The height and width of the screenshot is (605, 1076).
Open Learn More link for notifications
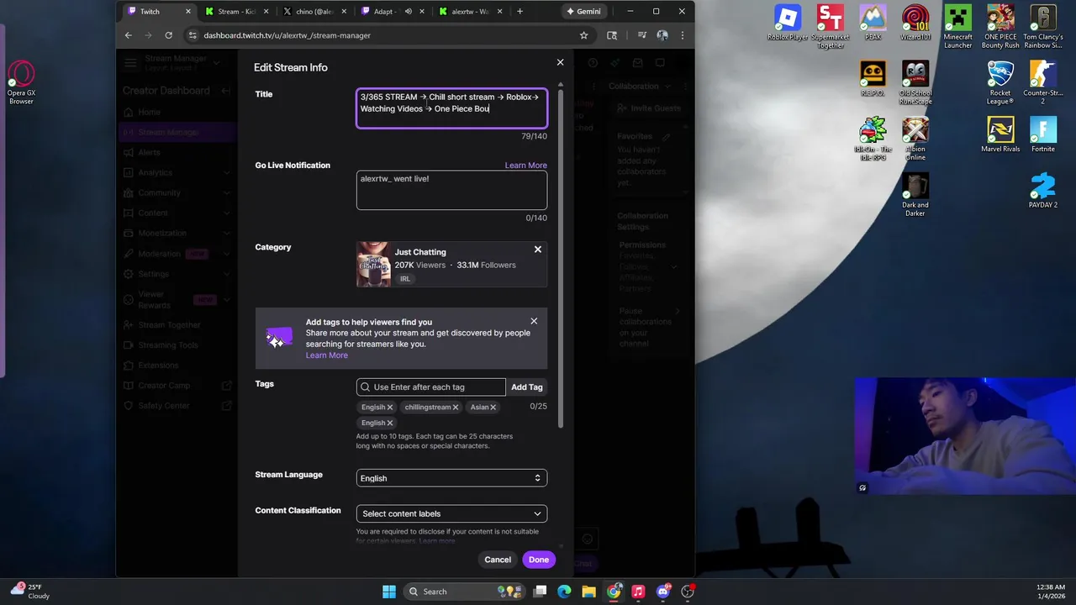[x=525, y=166]
